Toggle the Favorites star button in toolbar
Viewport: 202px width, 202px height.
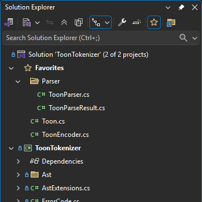coord(154,22)
